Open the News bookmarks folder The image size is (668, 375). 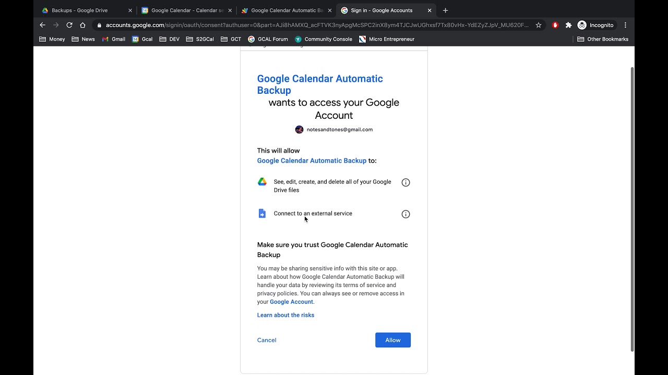[83, 39]
